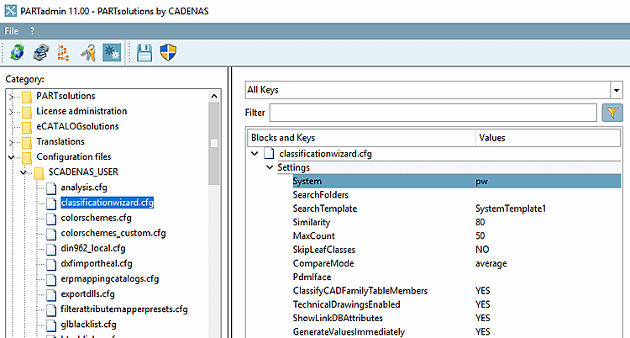The width and height of the screenshot is (630, 338).
Task: Click the Translations folder icon
Action: 27,142
